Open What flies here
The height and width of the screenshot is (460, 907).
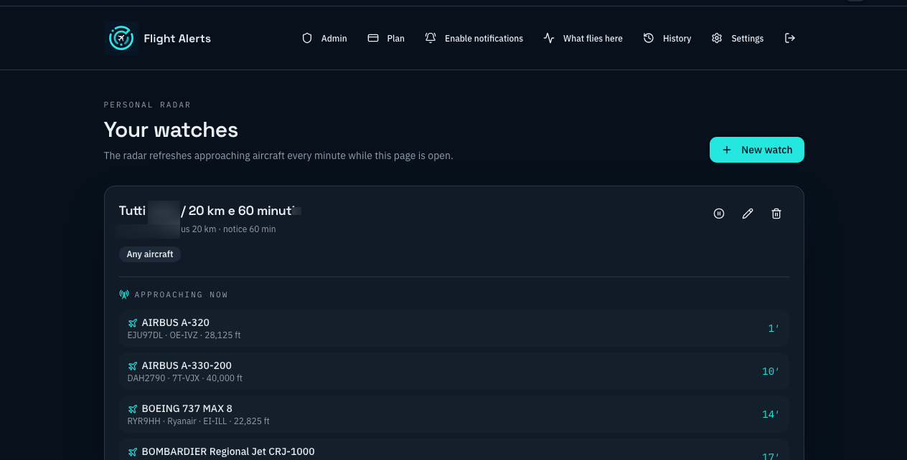click(x=583, y=38)
